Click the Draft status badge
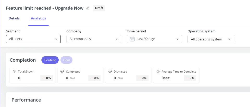 tap(99, 8)
